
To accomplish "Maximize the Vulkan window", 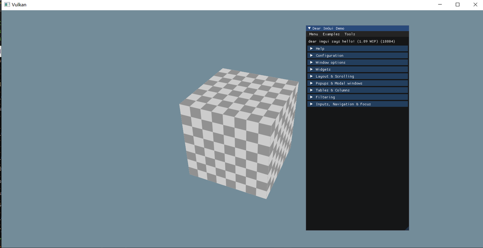I will point(458,5).
